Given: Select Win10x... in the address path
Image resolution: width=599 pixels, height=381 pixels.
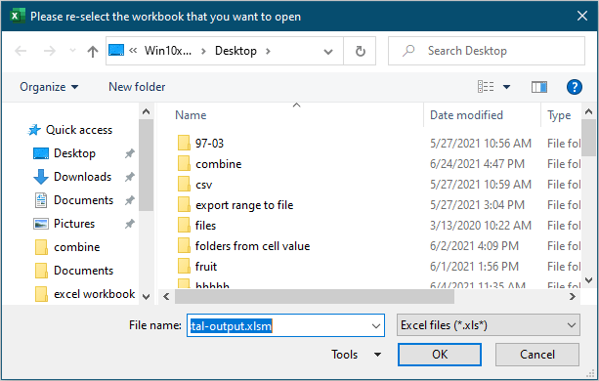Looking at the screenshot, I should pos(168,51).
